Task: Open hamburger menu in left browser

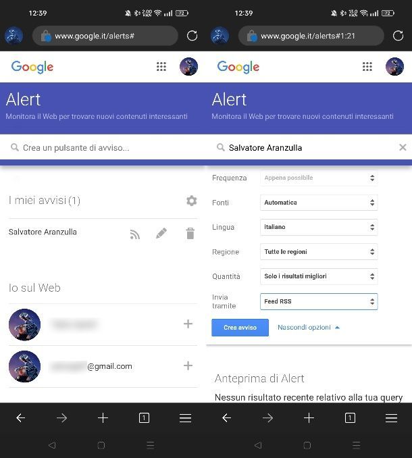Action: pyautogui.click(x=185, y=418)
